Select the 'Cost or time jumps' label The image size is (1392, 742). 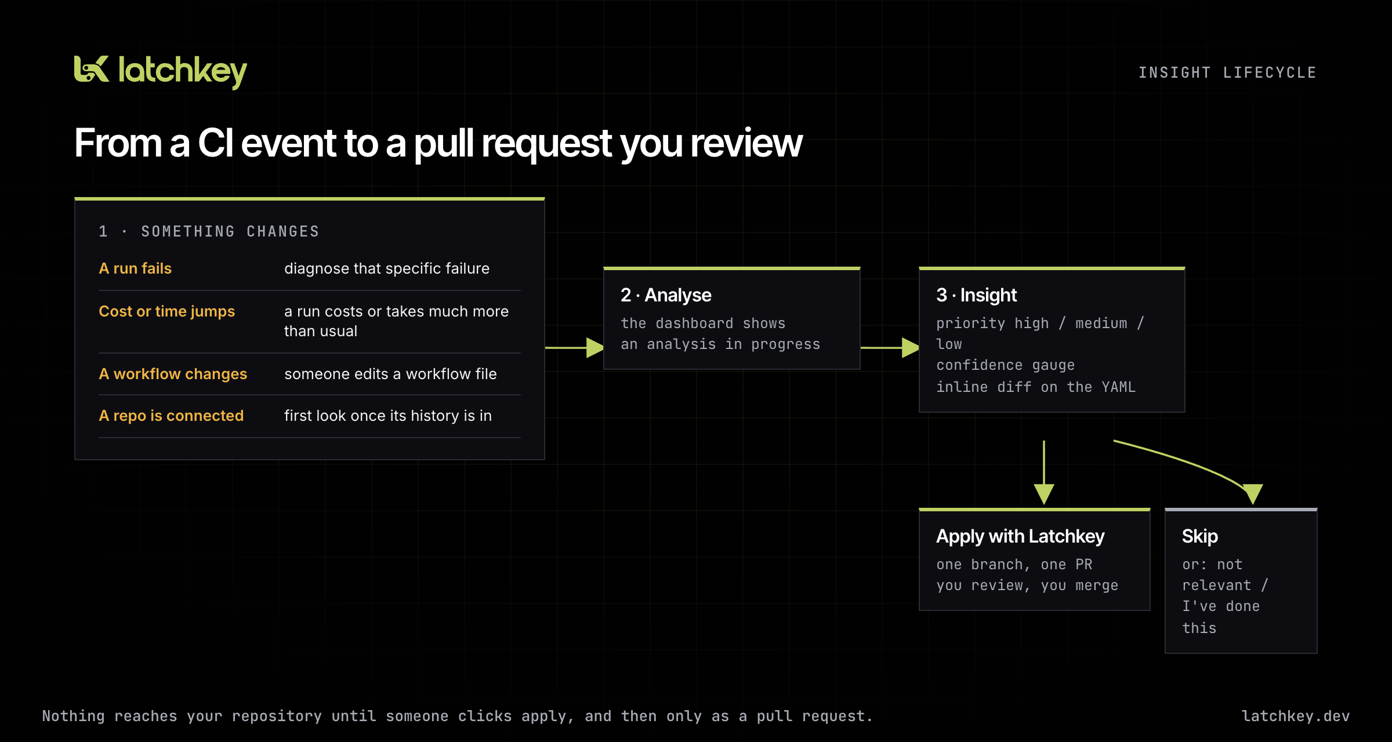pyautogui.click(x=166, y=311)
